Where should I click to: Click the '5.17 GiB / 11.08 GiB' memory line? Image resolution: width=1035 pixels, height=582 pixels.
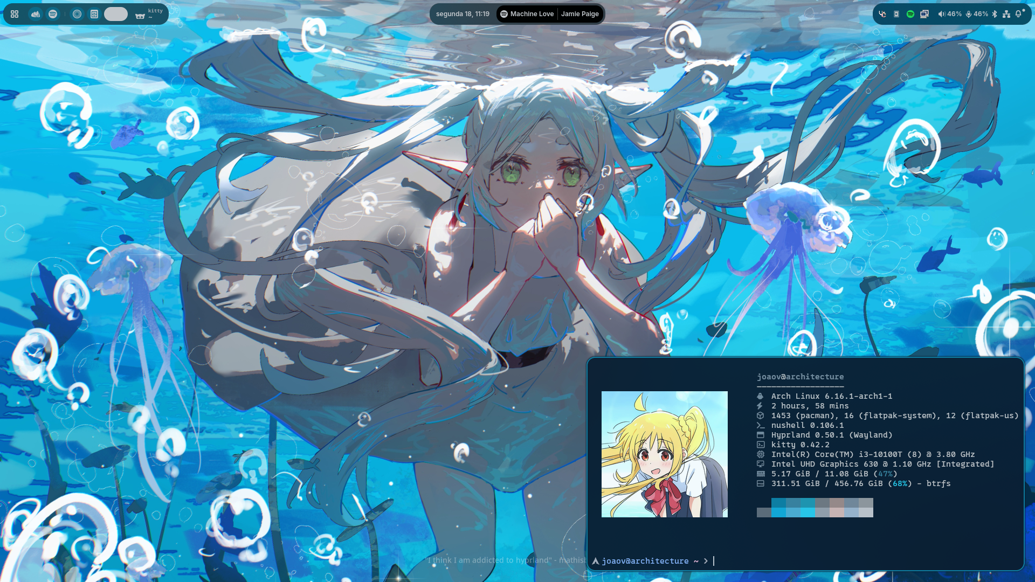click(x=834, y=474)
